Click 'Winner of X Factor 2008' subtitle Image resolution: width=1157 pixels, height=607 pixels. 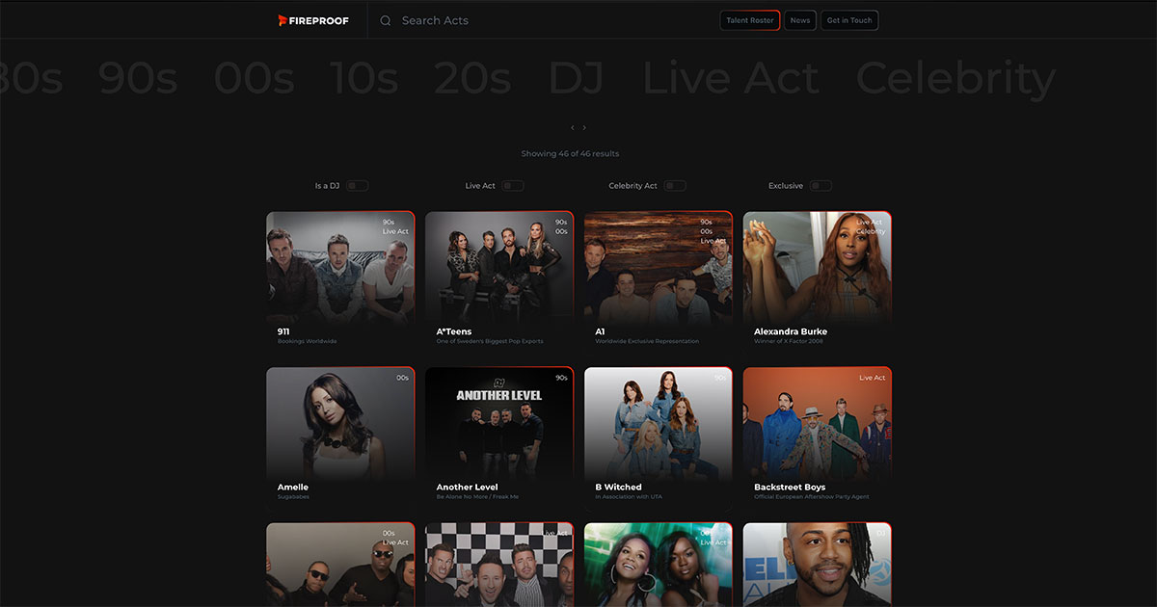coord(788,341)
